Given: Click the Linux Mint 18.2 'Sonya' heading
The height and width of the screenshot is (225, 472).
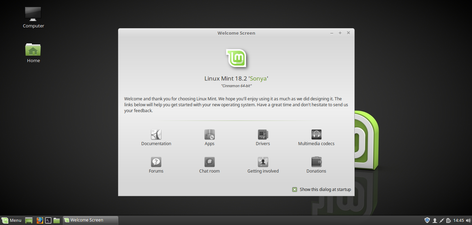Looking at the screenshot, I should pyautogui.click(x=236, y=78).
